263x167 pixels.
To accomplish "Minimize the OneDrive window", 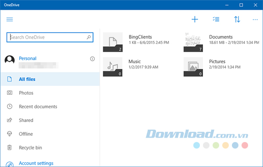I will click(x=227, y=5).
